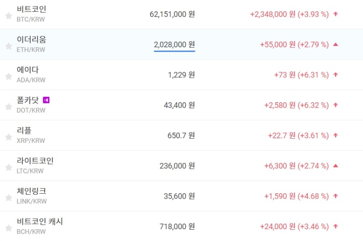Click the up arrow on 비트코인 row
The width and height of the screenshot is (363, 241).
pyautogui.click(x=336, y=14)
